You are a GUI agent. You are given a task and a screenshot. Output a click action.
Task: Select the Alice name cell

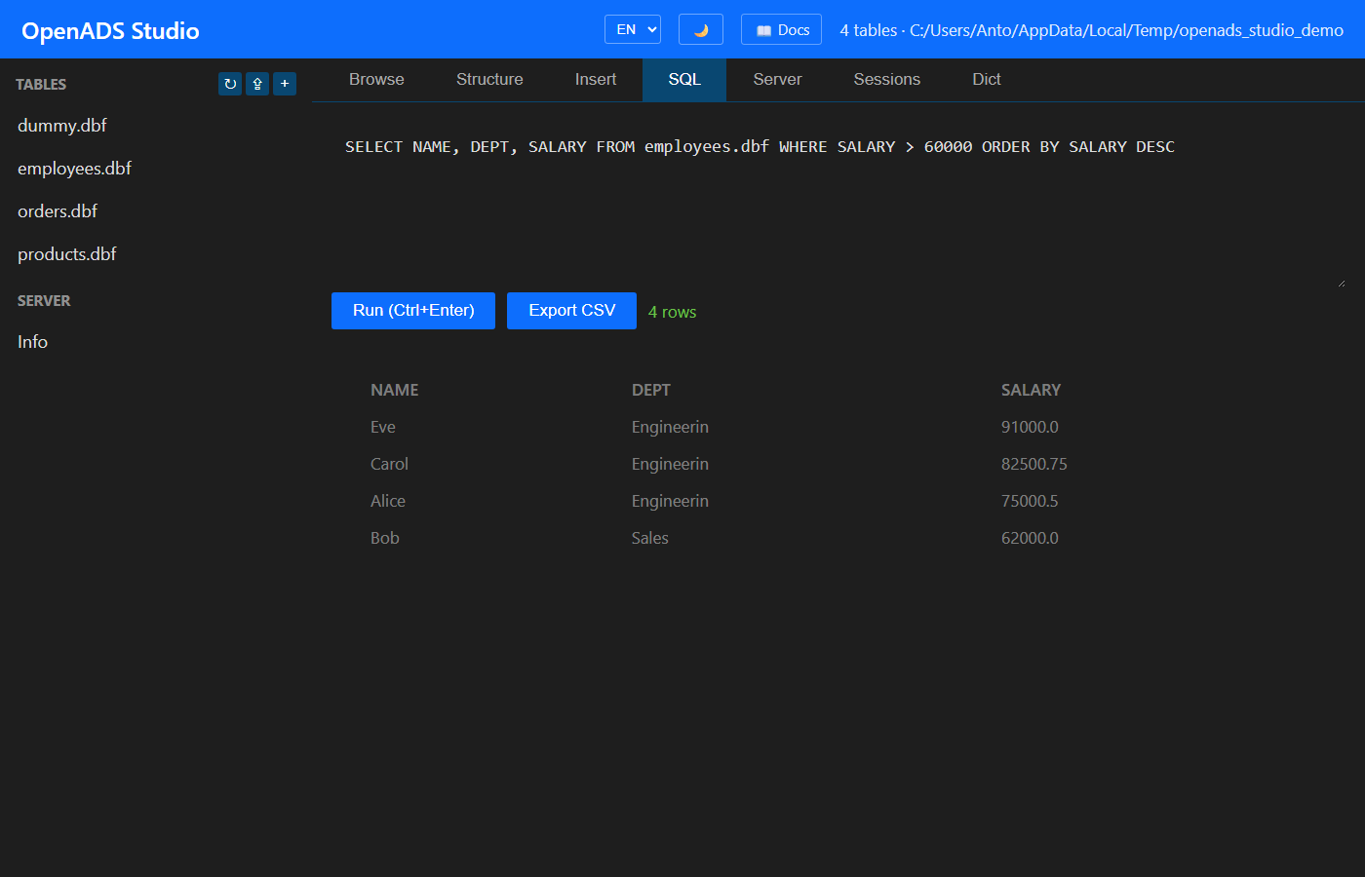[x=388, y=501]
